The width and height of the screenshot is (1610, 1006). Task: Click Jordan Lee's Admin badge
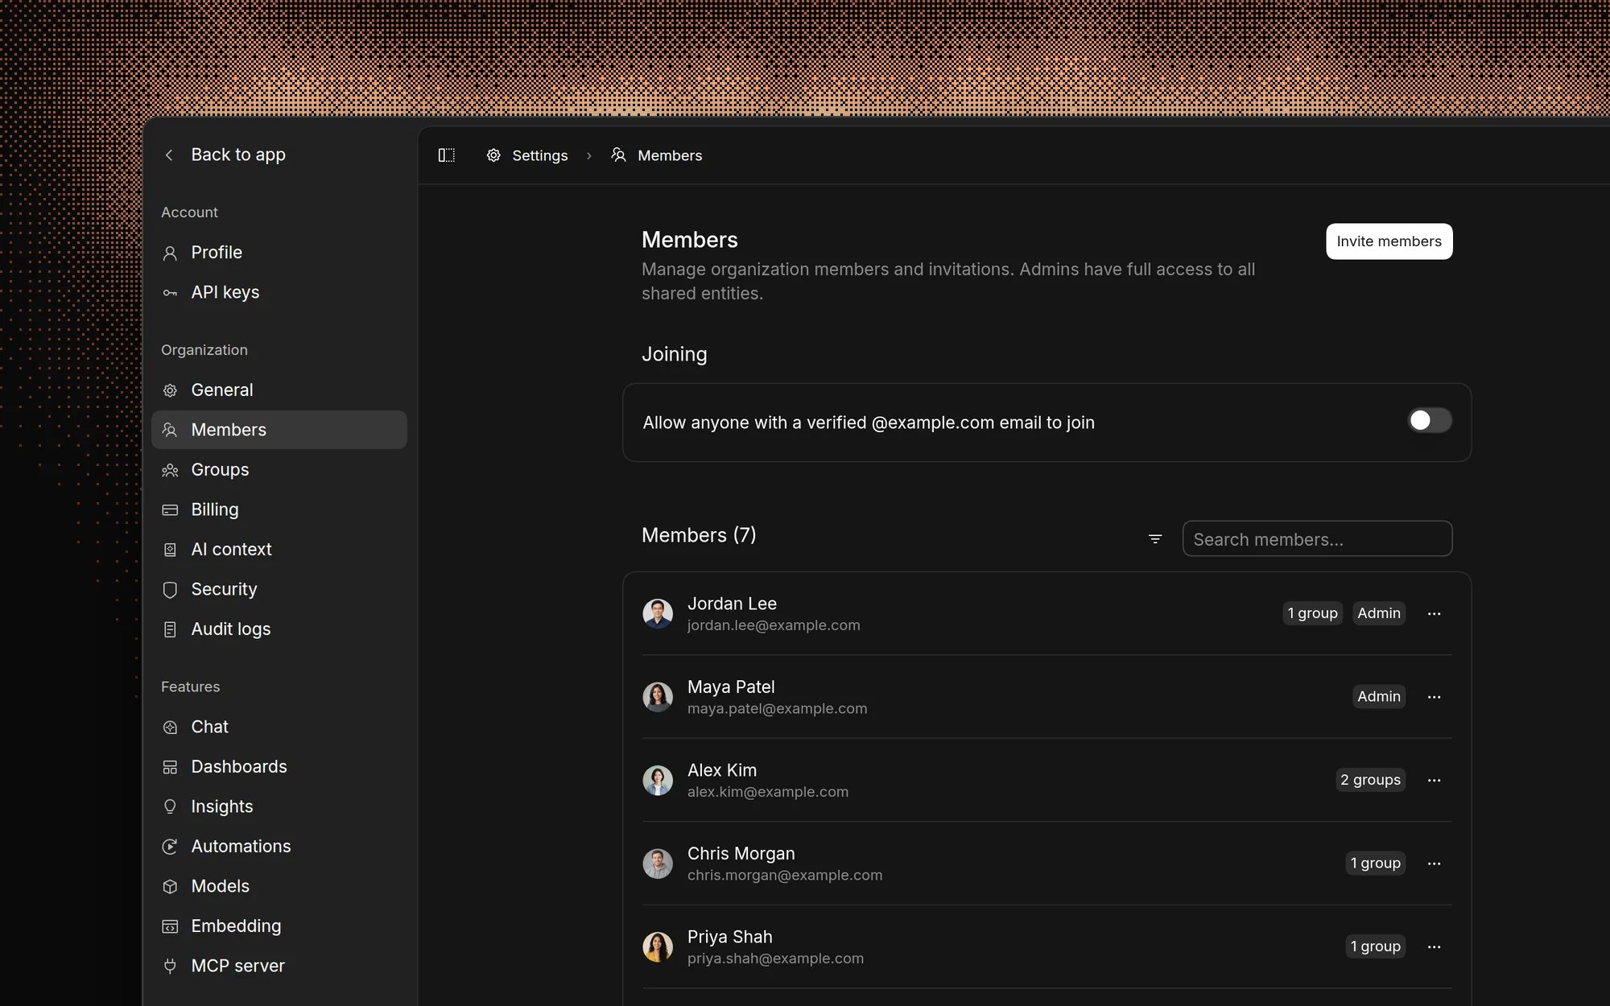[x=1379, y=613]
